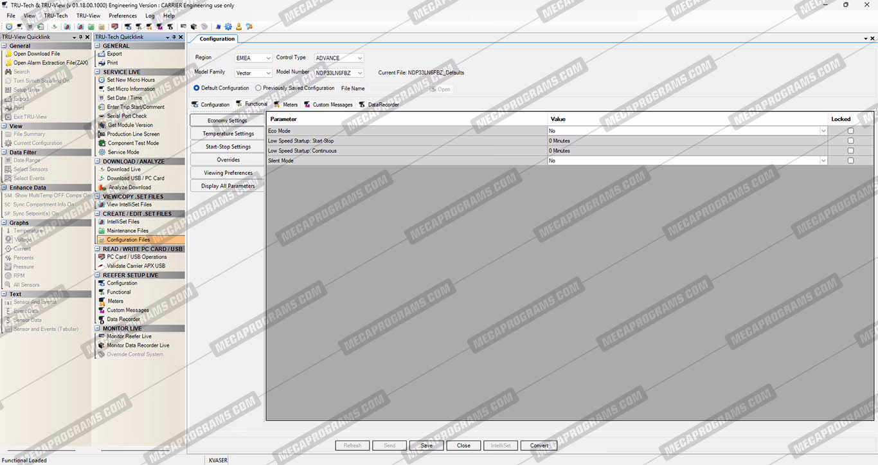Viewport: 878px width, 465px height.
Task: Pin the TRU-Tech Quicklink panel
Action: click(x=174, y=37)
